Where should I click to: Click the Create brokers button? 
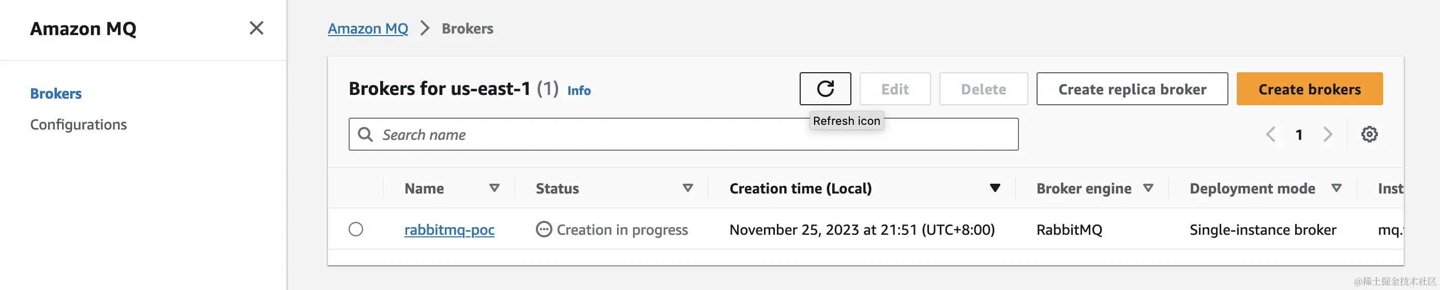coord(1309,89)
